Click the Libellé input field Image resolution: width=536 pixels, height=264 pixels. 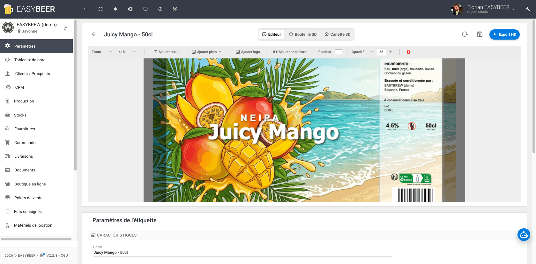click(x=242, y=253)
